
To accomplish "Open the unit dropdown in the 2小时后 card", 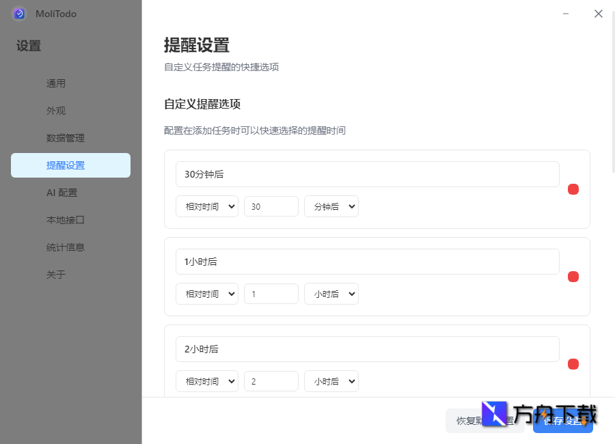I will pos(331,380).
